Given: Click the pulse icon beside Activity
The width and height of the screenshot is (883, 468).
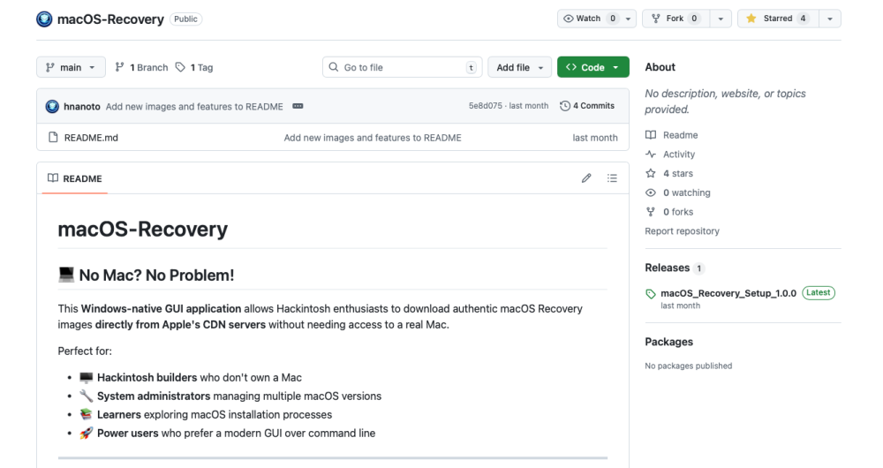Looking at the screenshot, I should [651, 155].
